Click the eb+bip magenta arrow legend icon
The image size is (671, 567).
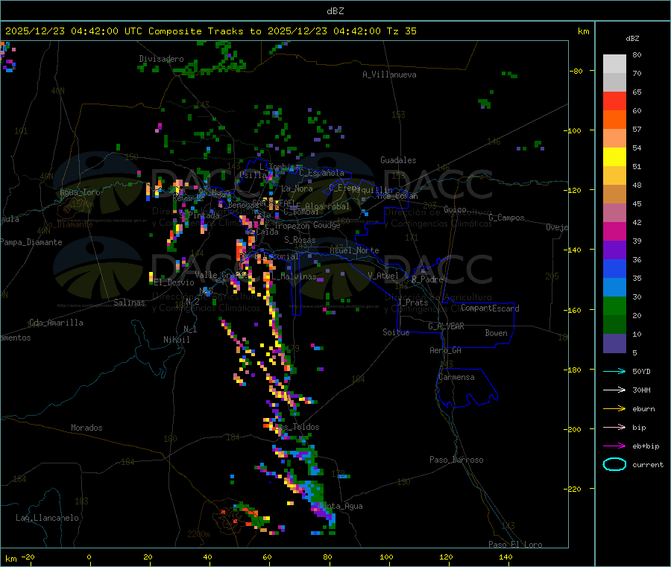pos(614,446)
